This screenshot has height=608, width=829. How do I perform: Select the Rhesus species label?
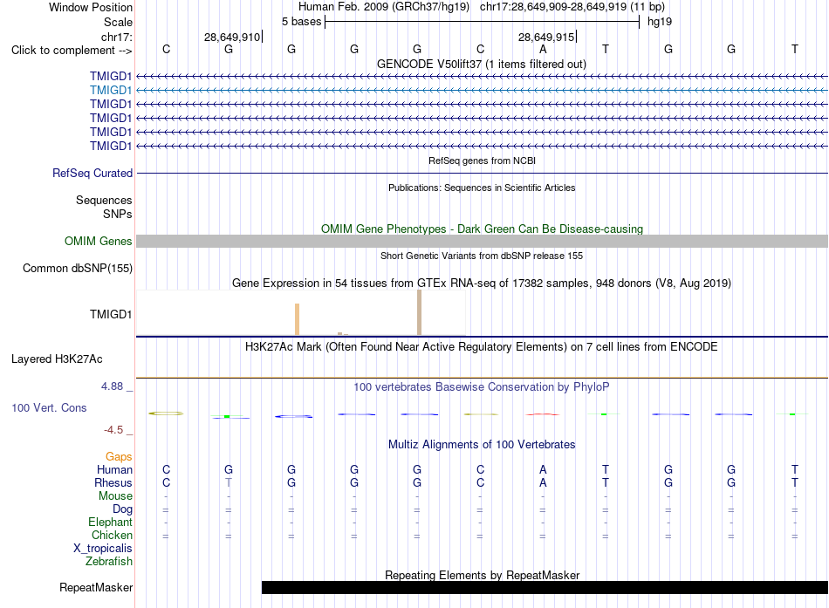click(x=113, y=483)
